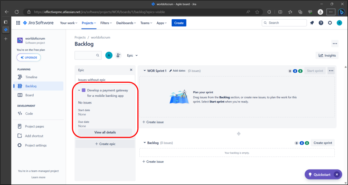Open Your work dropdown menu
The image size is (348, 185).
(69, 23)
